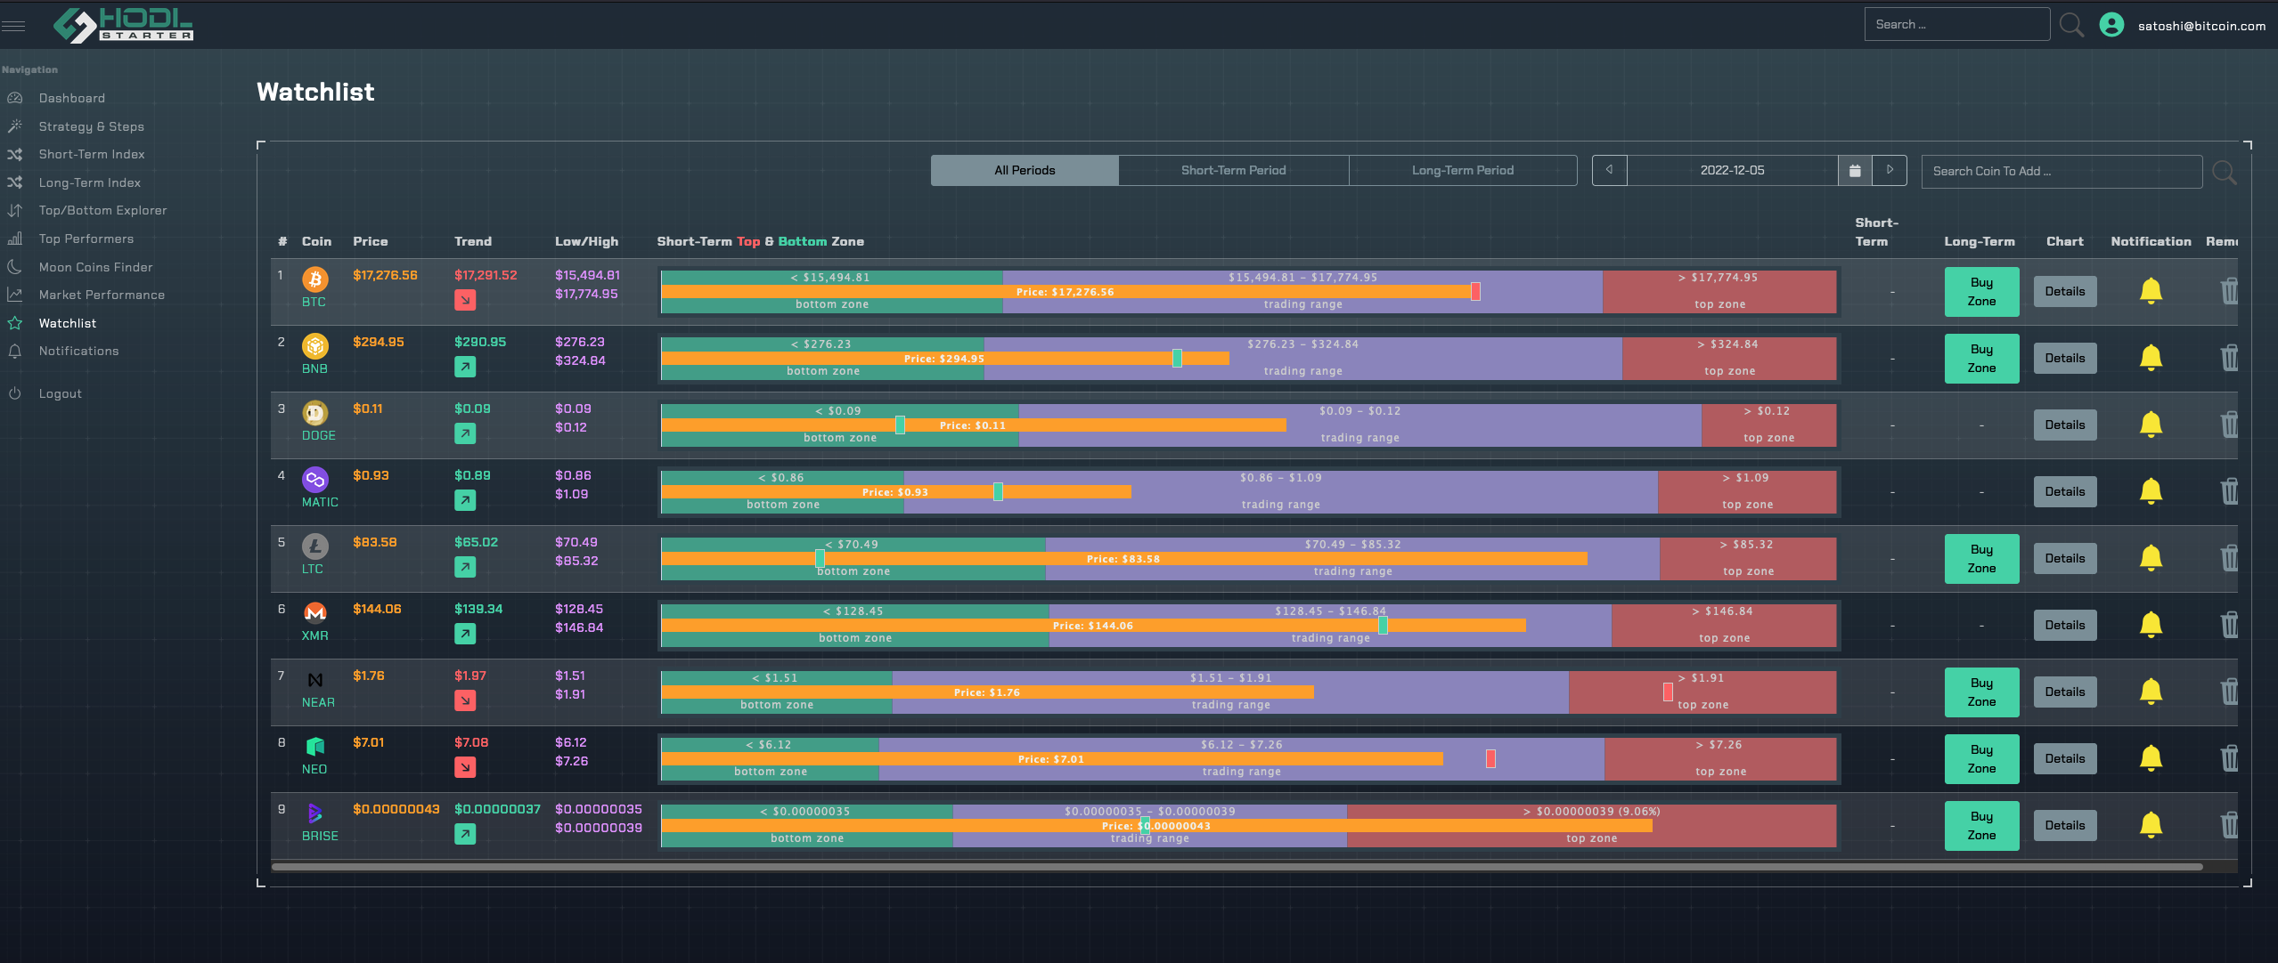2278x963 pixels.
Task: Click the Dogecoin coin icon
Action: (315, 413)
